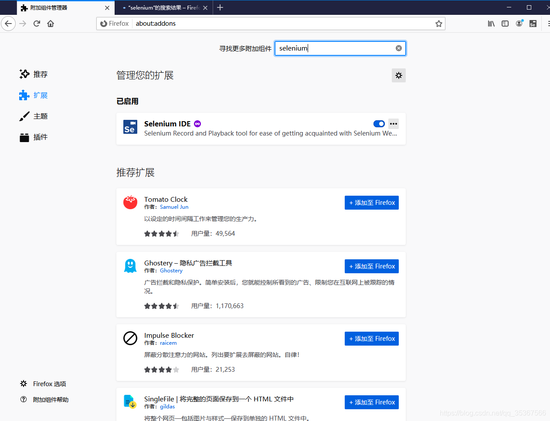The height and width of the screenshot is (421, 550).
Task: Click the forward navigation arrow
Action: click(x=23, y=24)
